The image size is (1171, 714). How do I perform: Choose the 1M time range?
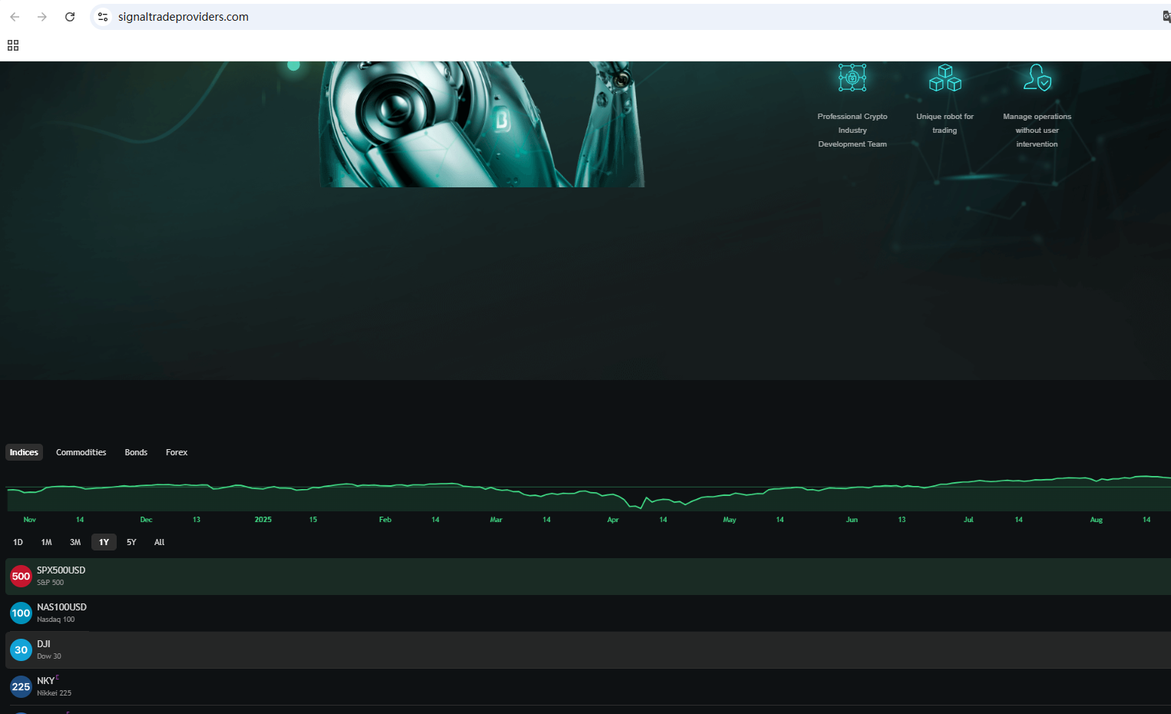pyautogui.click(x=46, y=542)
